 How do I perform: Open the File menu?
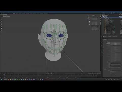click(2, 13)
